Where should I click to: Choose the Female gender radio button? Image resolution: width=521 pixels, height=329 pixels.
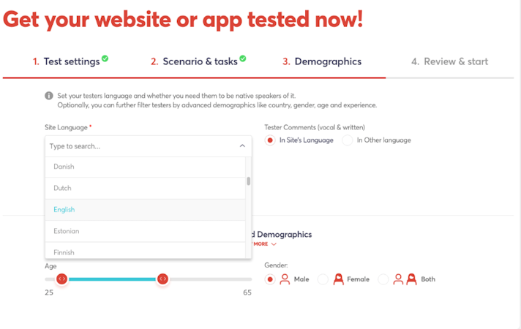pos(323,279)
